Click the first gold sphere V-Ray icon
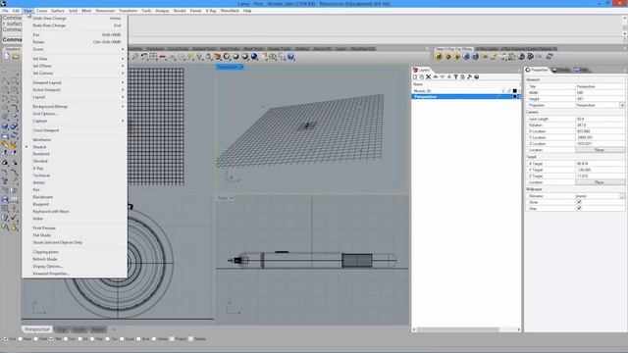Viewport: 628px width, 353px height. click(x=439, y=57)
